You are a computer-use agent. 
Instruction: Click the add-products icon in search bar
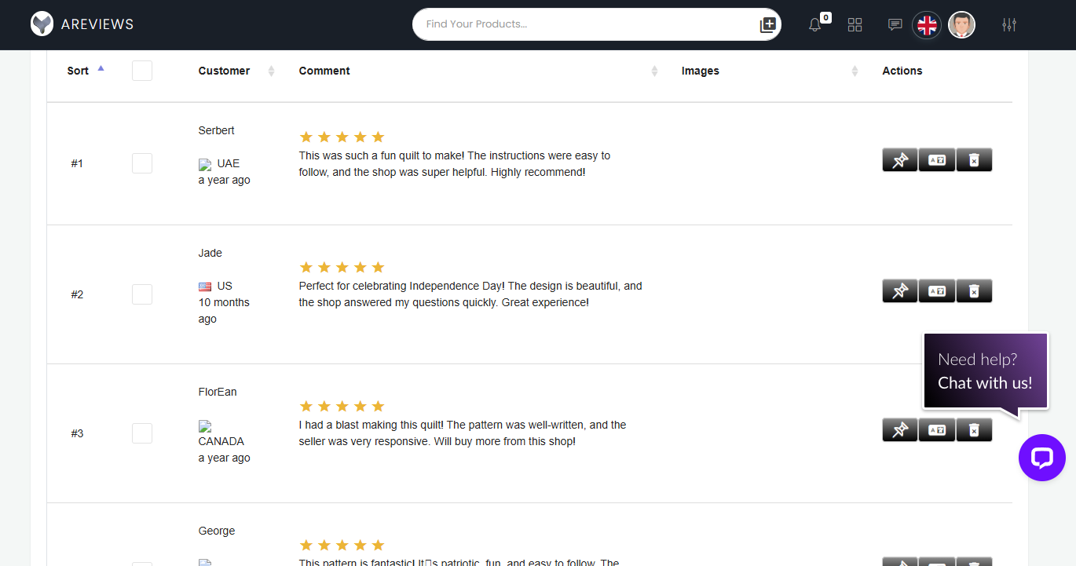coord(768,25)
